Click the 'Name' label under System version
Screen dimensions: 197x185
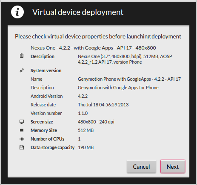coord(37,79)
